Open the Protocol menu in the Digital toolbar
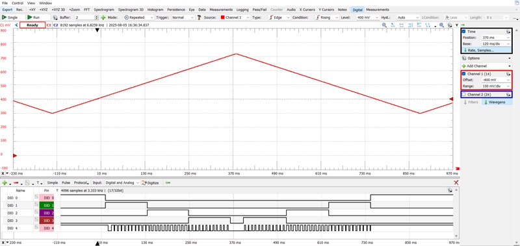 [x=81, y=183]
